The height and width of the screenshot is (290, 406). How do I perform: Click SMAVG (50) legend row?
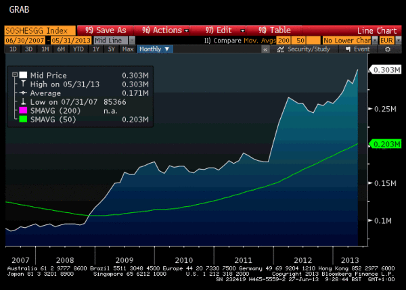click(x=84, y=119)
